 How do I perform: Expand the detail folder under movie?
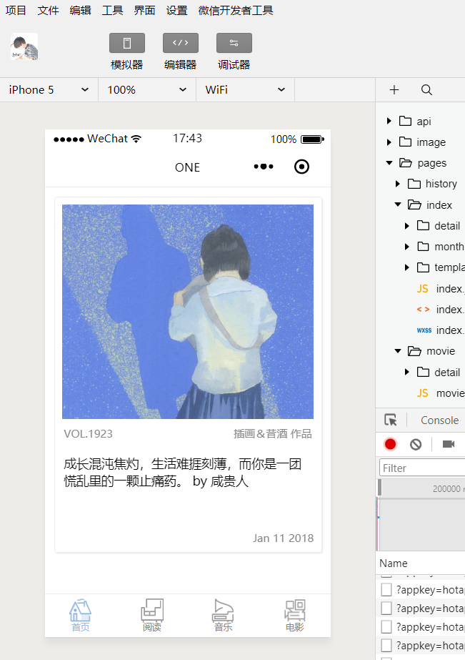pos(407,372)
